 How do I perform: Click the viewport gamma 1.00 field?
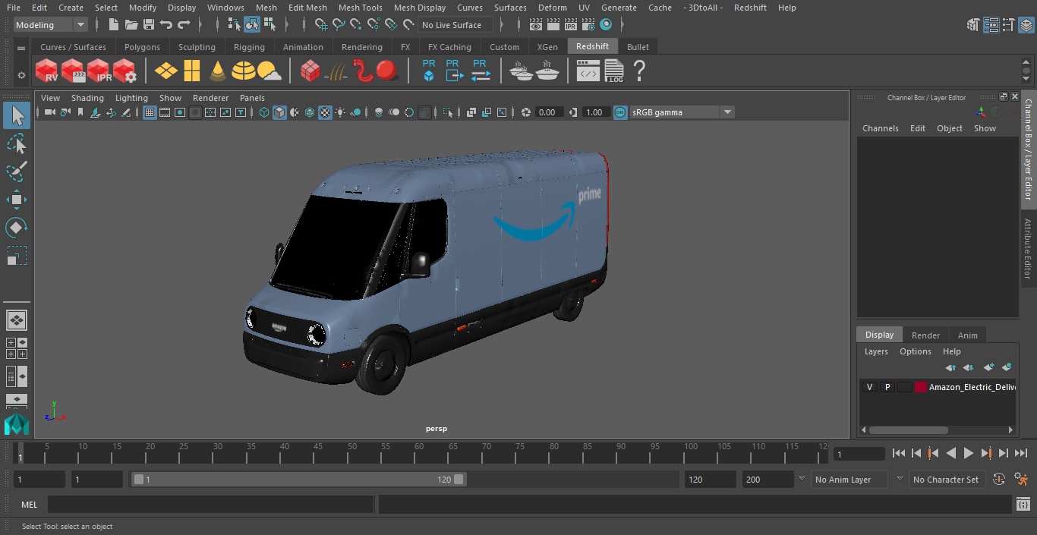594,112
